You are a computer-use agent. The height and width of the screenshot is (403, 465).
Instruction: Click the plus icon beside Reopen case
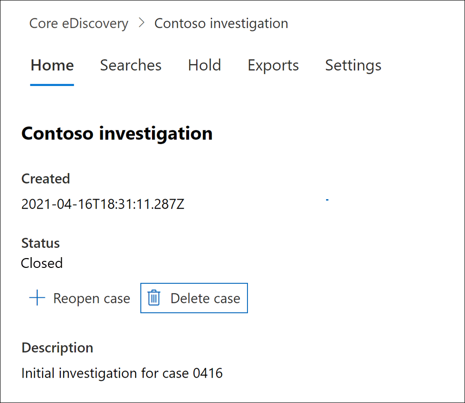[37, 298]
